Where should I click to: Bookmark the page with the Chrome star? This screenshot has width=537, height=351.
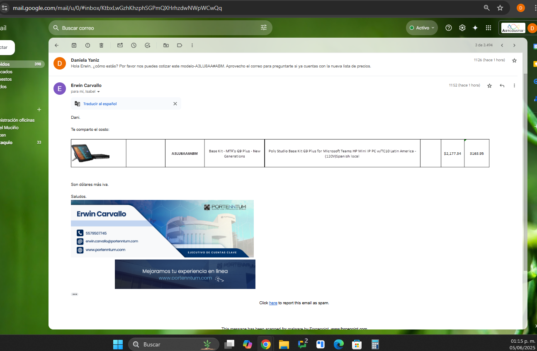coord(500,8)
